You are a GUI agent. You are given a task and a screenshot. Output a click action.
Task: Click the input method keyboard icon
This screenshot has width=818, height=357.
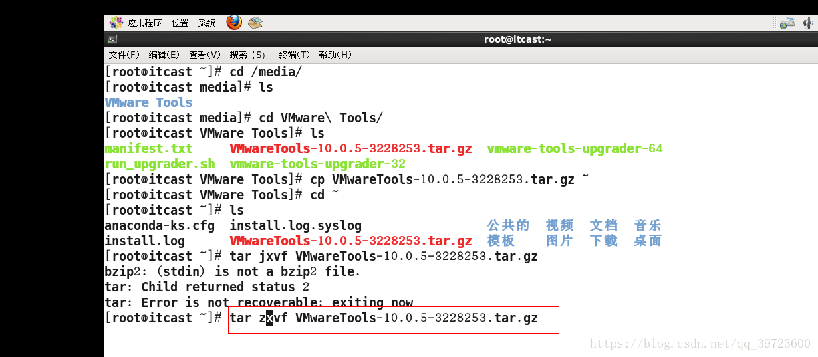[x=787, y=23]
